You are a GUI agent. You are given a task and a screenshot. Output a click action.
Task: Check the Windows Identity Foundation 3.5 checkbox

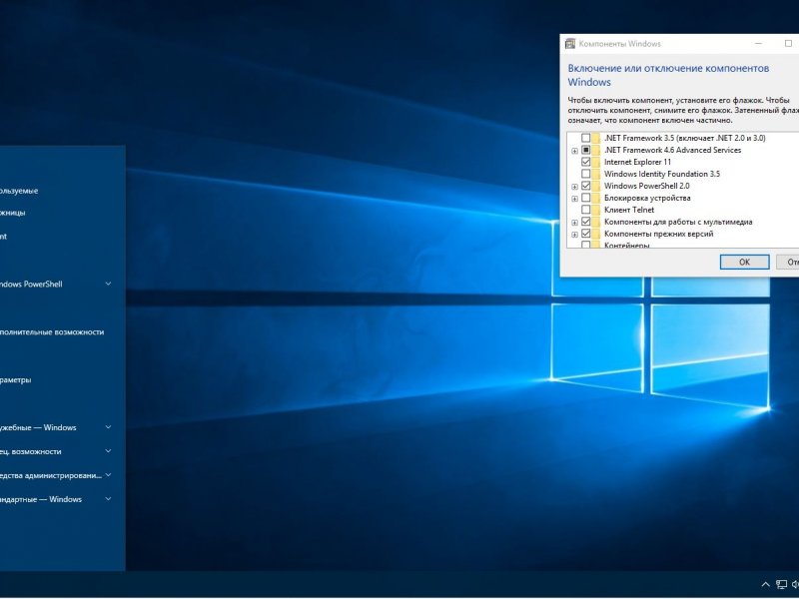point(586,174)
